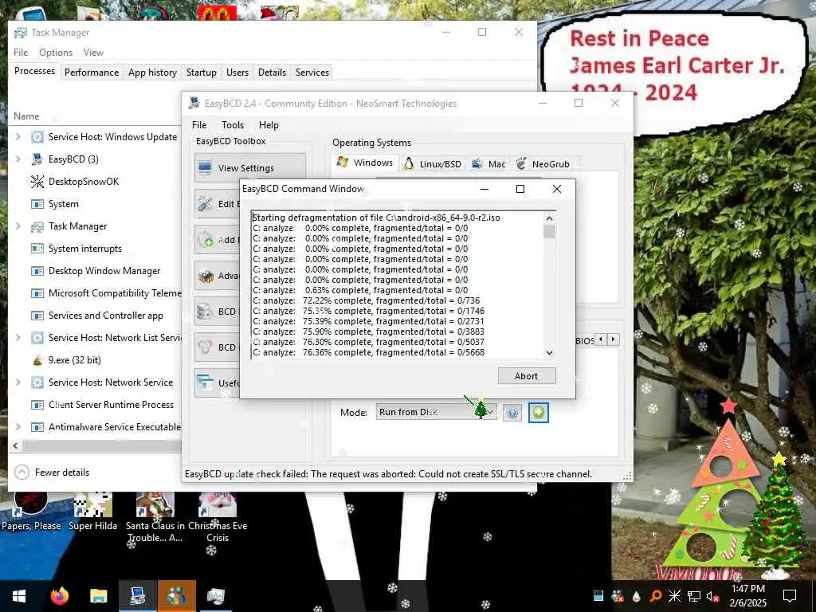Click the View Settings icon in EasyBCD Toolbox

point(205,167)
